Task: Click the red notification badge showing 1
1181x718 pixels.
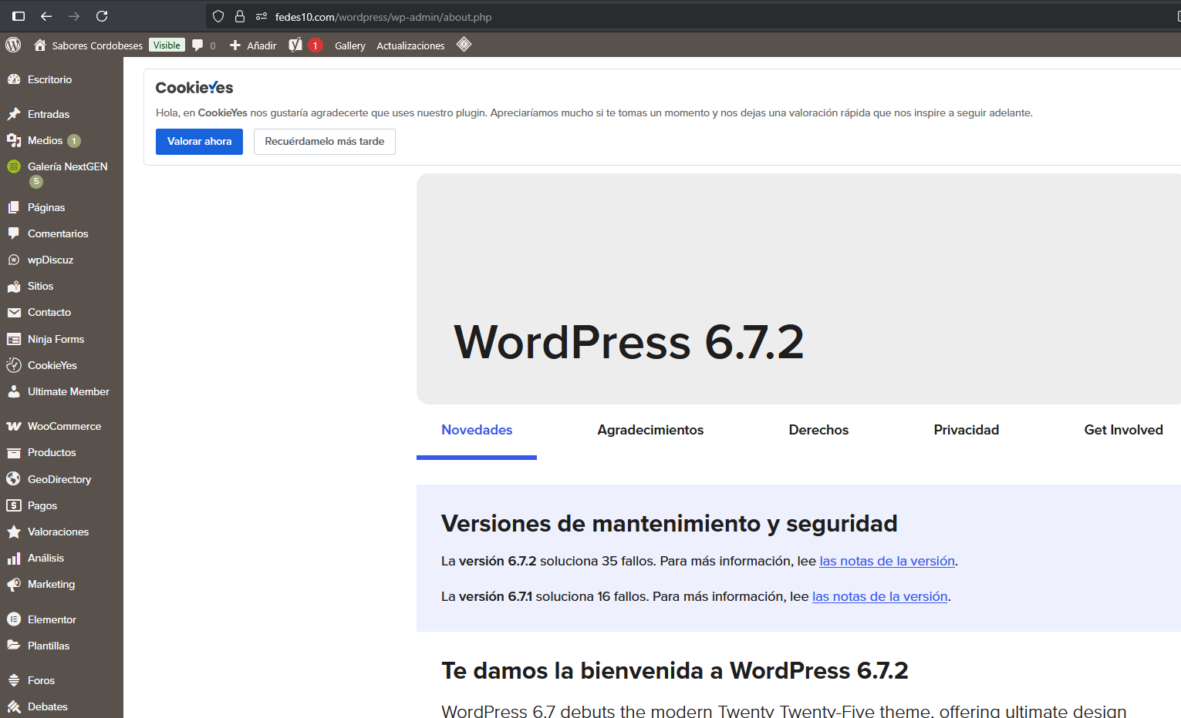Action: click(315, 45)
